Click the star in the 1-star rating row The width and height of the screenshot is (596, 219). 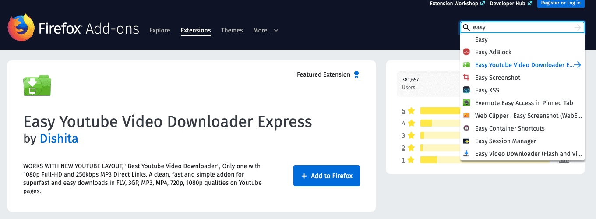(x=411, y=160)
